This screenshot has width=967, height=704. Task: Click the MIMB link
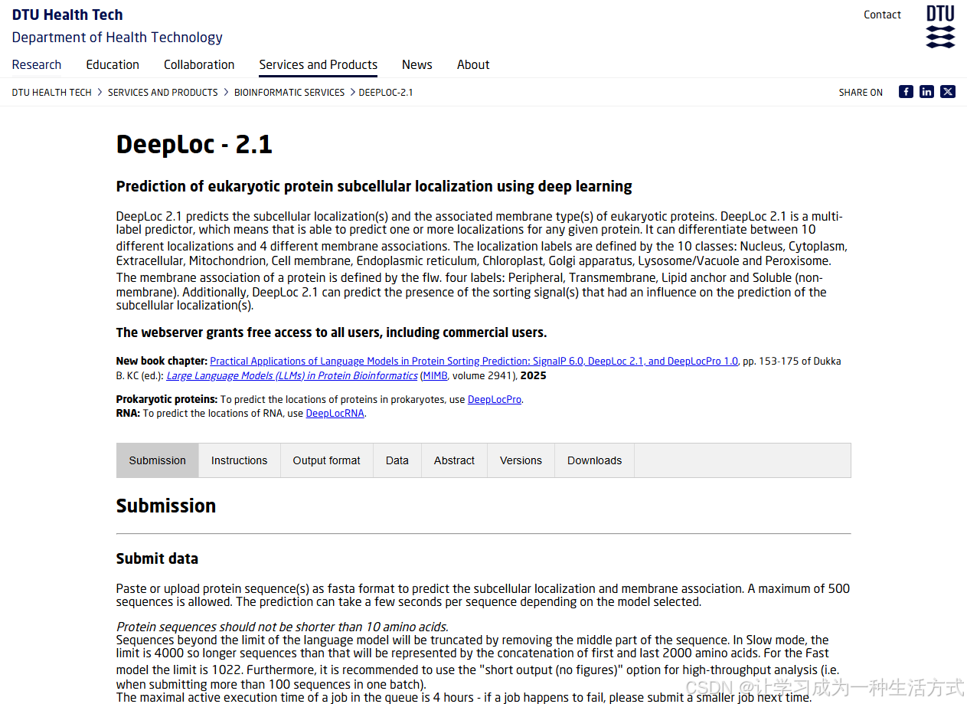(435, 376)
